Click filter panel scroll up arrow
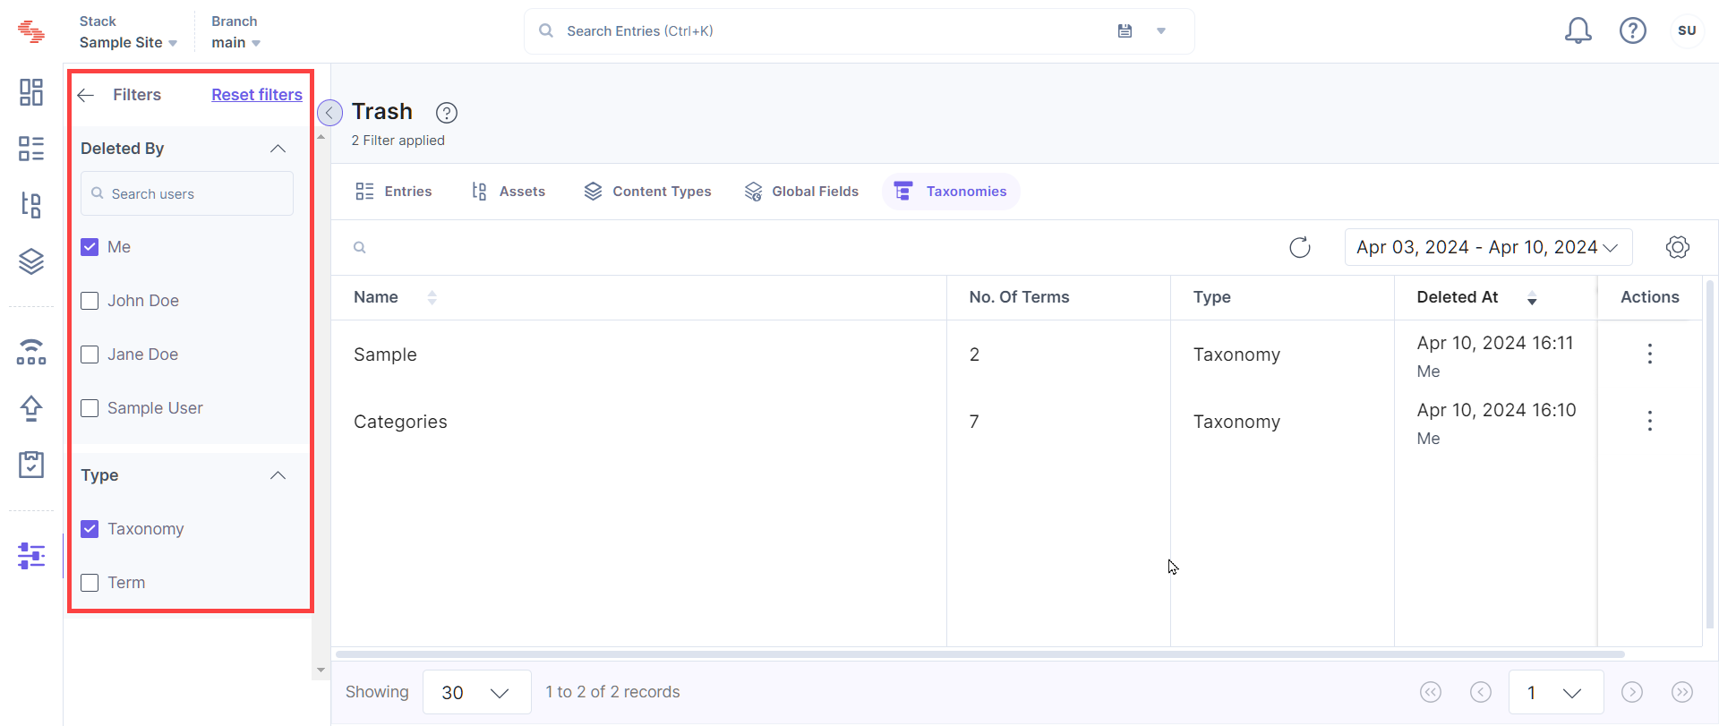 321,137
